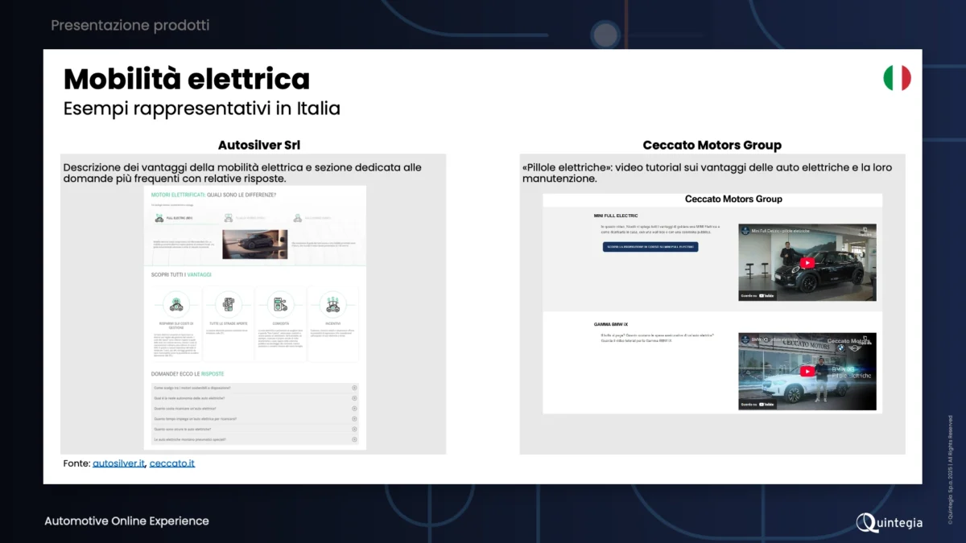This screenshot has height=543, width=966.
Task: Click the blue MINI Full Electric promotion button
Action: point(650,247)
